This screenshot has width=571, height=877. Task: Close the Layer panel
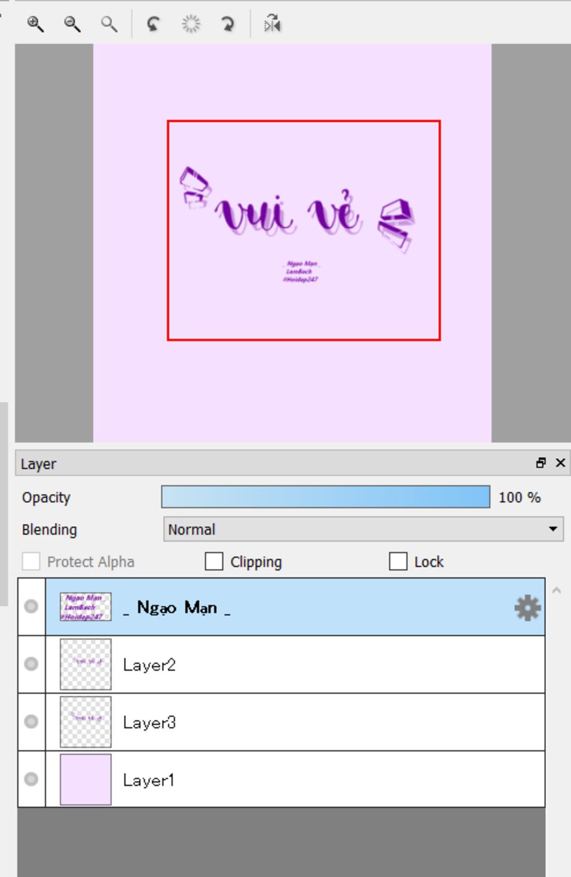pos(560,463)
